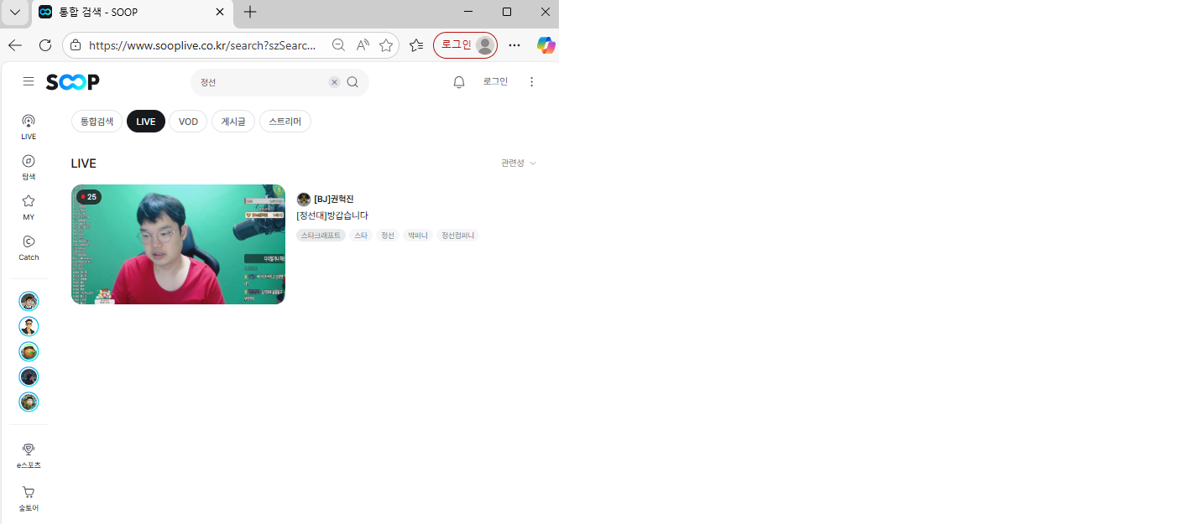Open the browser tab list dropdown

(15, 13)
